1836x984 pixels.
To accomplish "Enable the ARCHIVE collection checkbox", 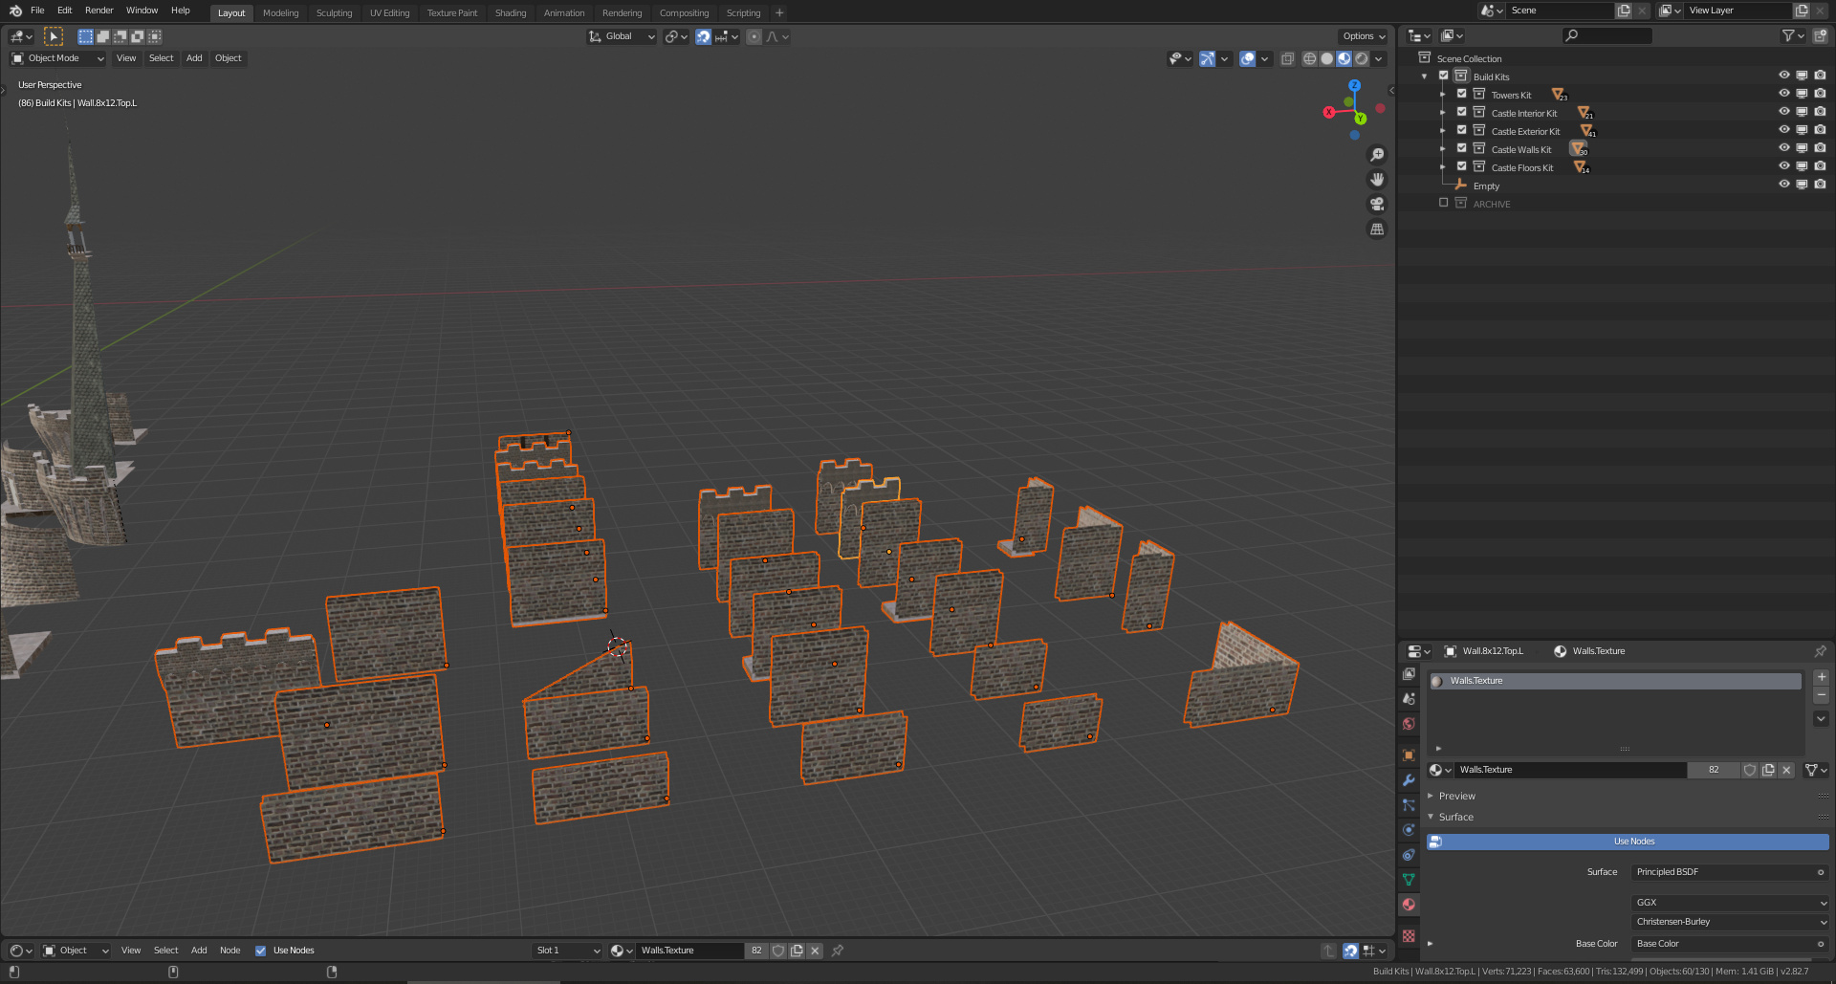I will tap(1444, 204).
